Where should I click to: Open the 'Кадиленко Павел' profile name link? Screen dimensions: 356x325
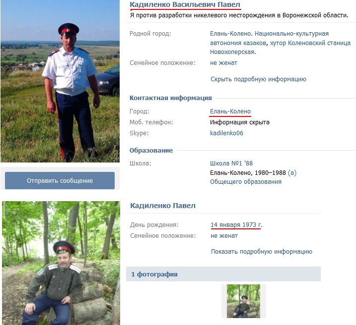(x=163, y=206)
